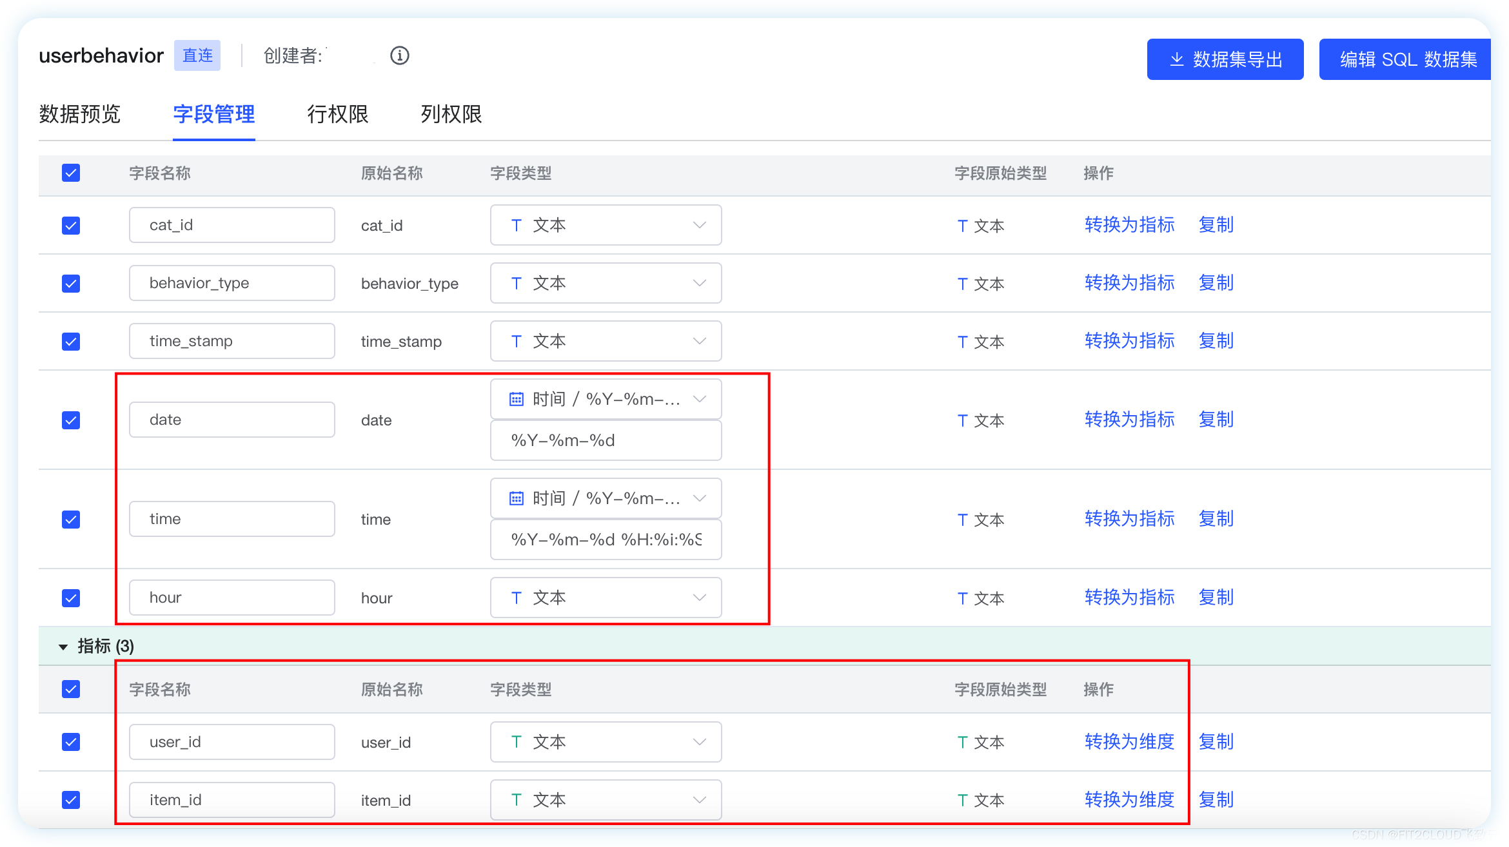Toggle checkbox for cat_id field

[70, 226]
